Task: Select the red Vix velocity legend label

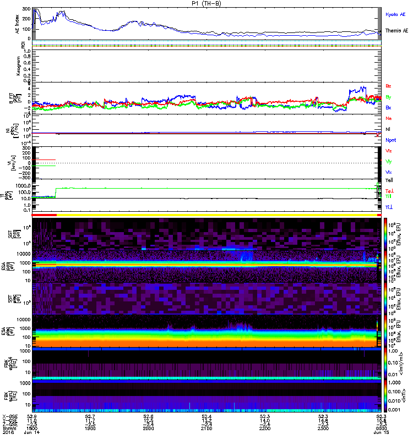Action: click(389, 151)
